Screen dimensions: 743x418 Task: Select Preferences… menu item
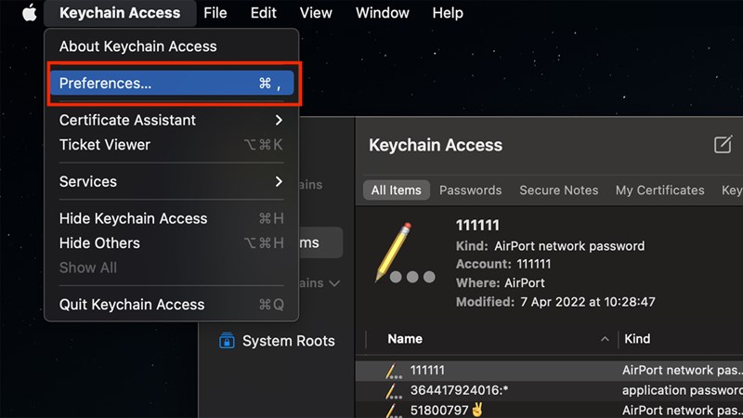[172, 83]
